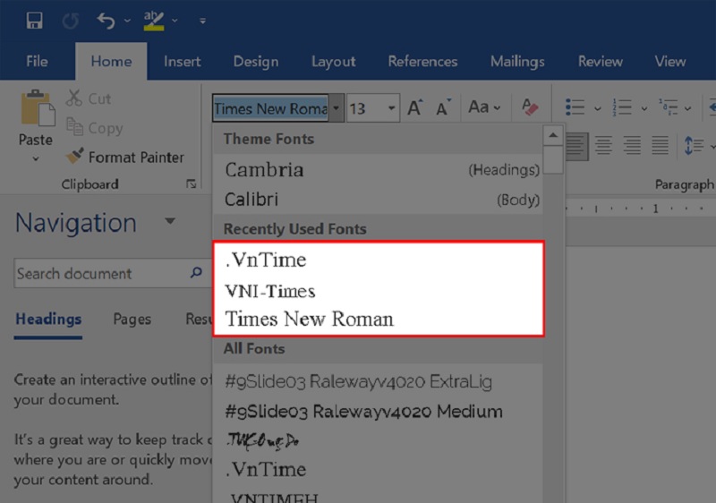
Task: Open the font size dropdown arrow
Action: 392,108
